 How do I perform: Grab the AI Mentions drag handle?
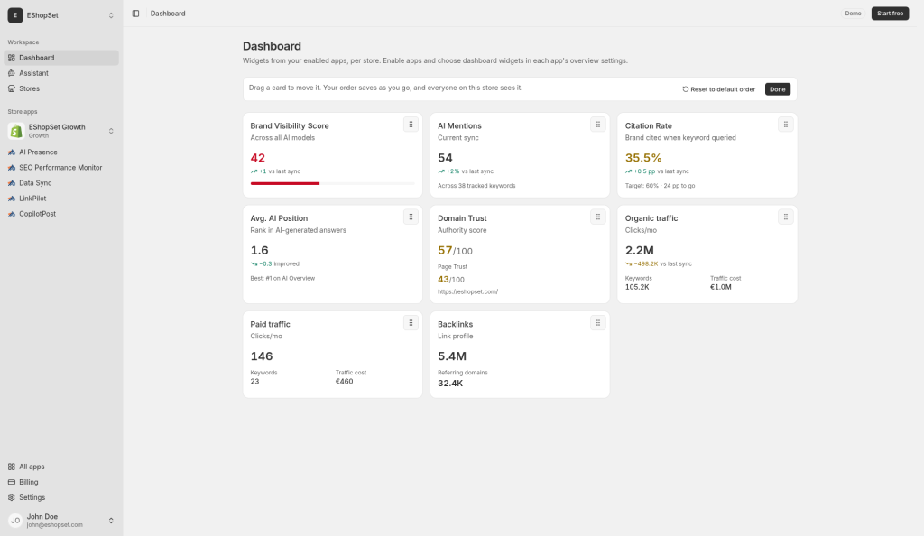click(598, 125)
